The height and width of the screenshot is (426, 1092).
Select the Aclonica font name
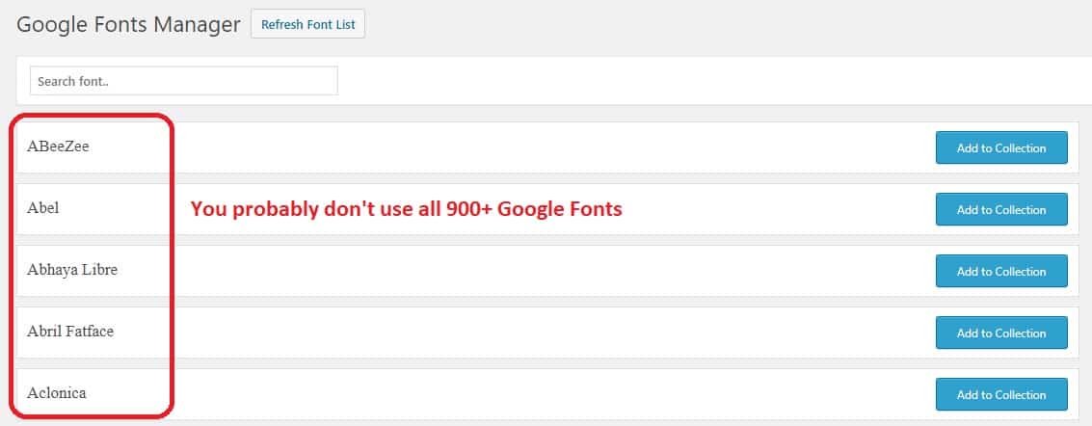click(x=57, y=393)
